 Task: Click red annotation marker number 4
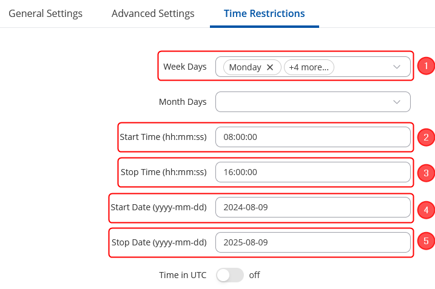point(426,210)
